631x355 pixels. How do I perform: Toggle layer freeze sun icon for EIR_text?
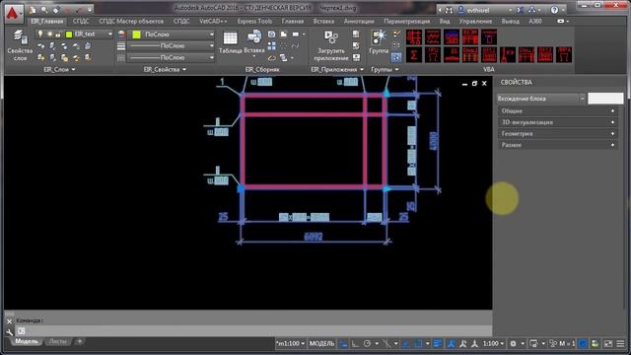pos(50,35)
